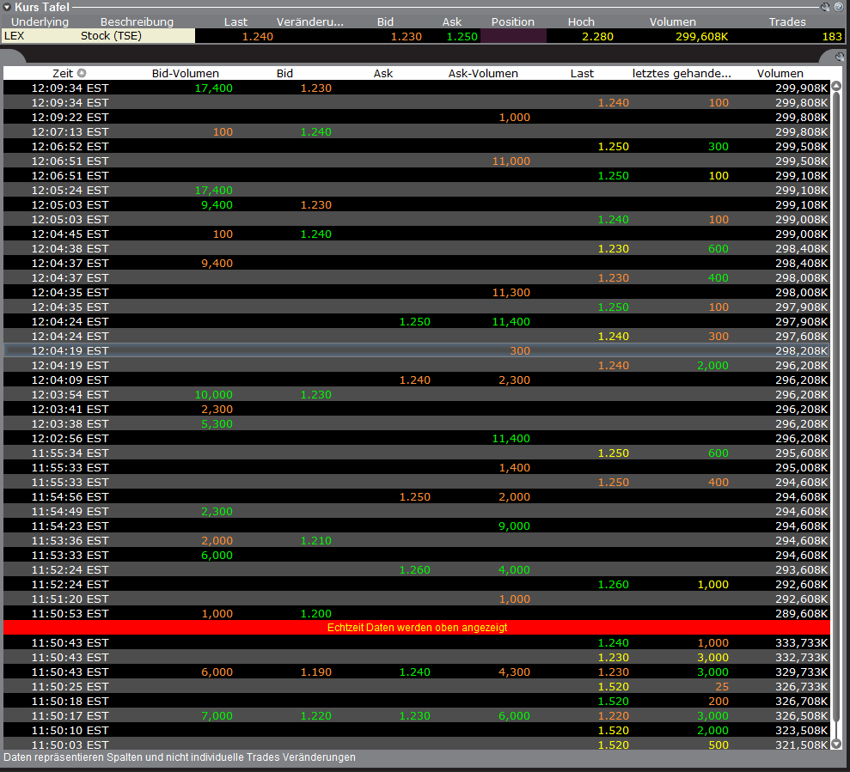Sort the table by the Ask-Volumen header
Viewport: 850px width, 772px height.
tap(483, 73)
